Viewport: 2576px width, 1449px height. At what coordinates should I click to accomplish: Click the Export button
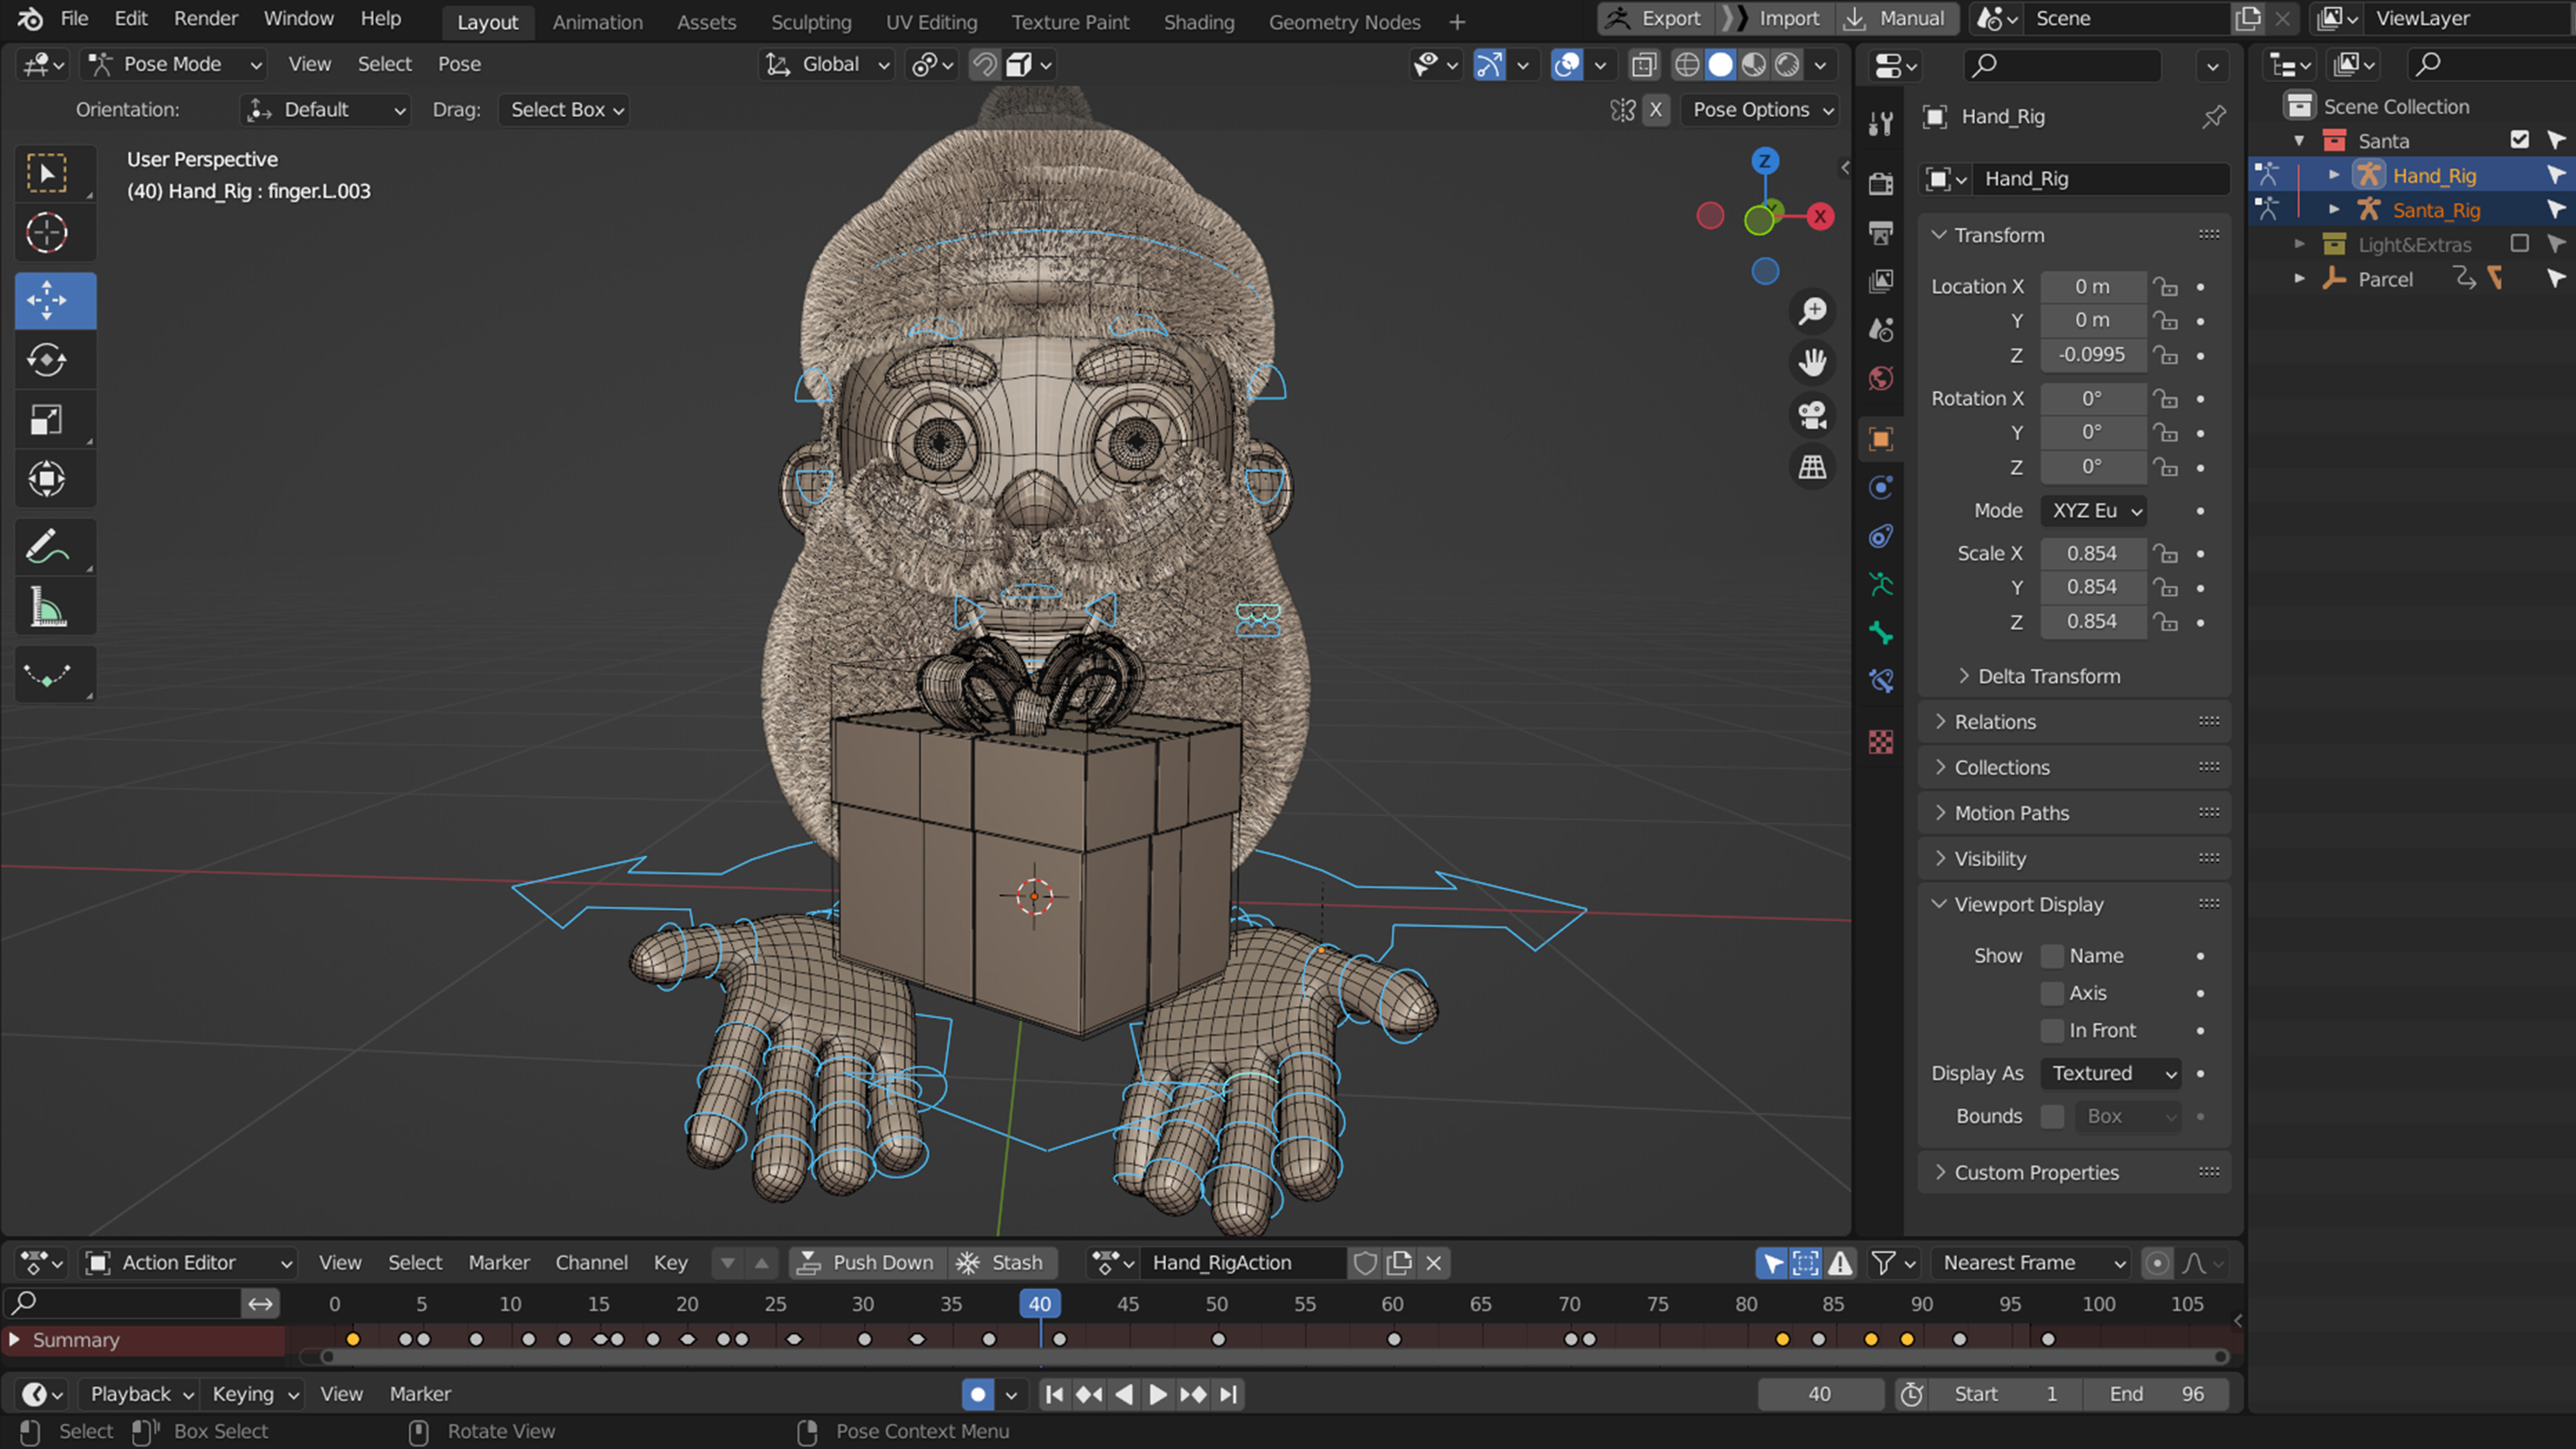[1656, 18]
